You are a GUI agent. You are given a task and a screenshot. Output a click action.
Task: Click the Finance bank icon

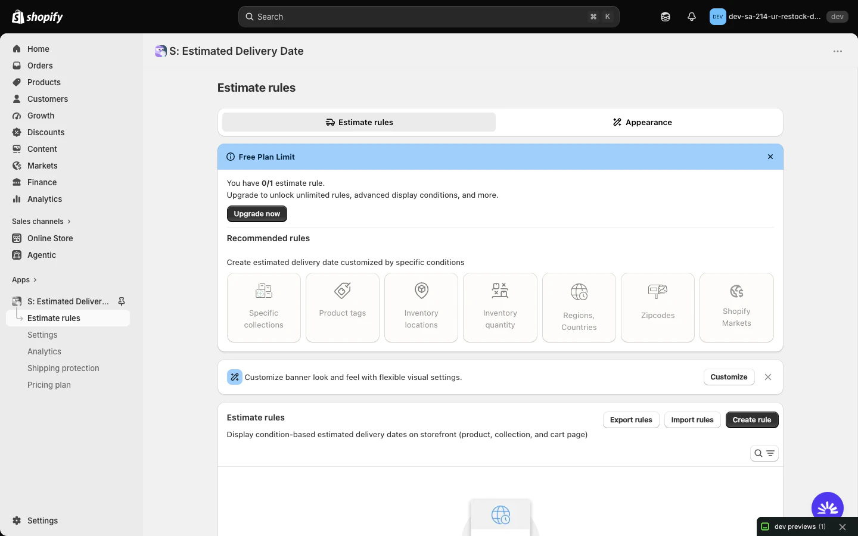(17, 182)
